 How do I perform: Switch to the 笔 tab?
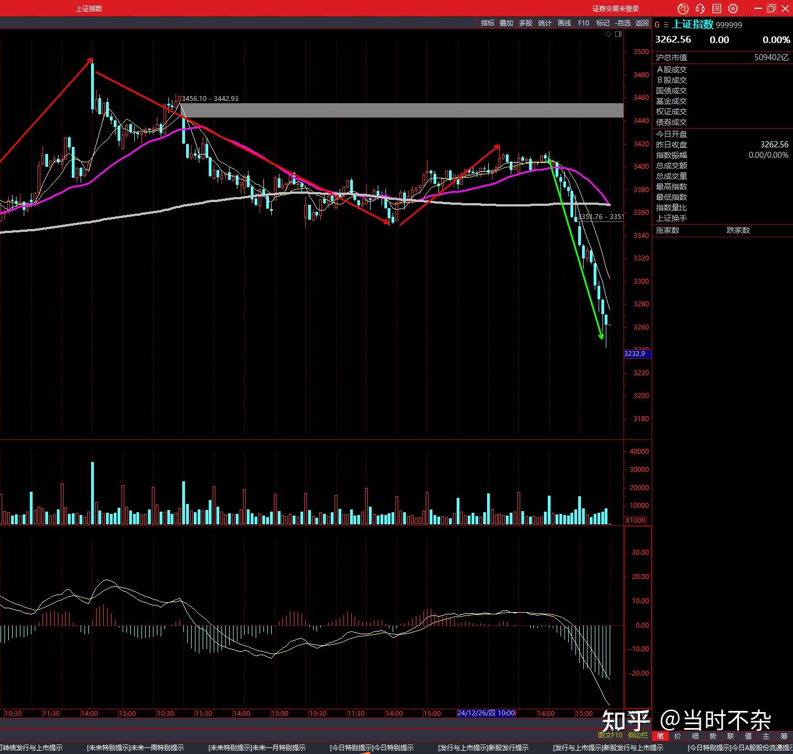click(x=660, y=736)
